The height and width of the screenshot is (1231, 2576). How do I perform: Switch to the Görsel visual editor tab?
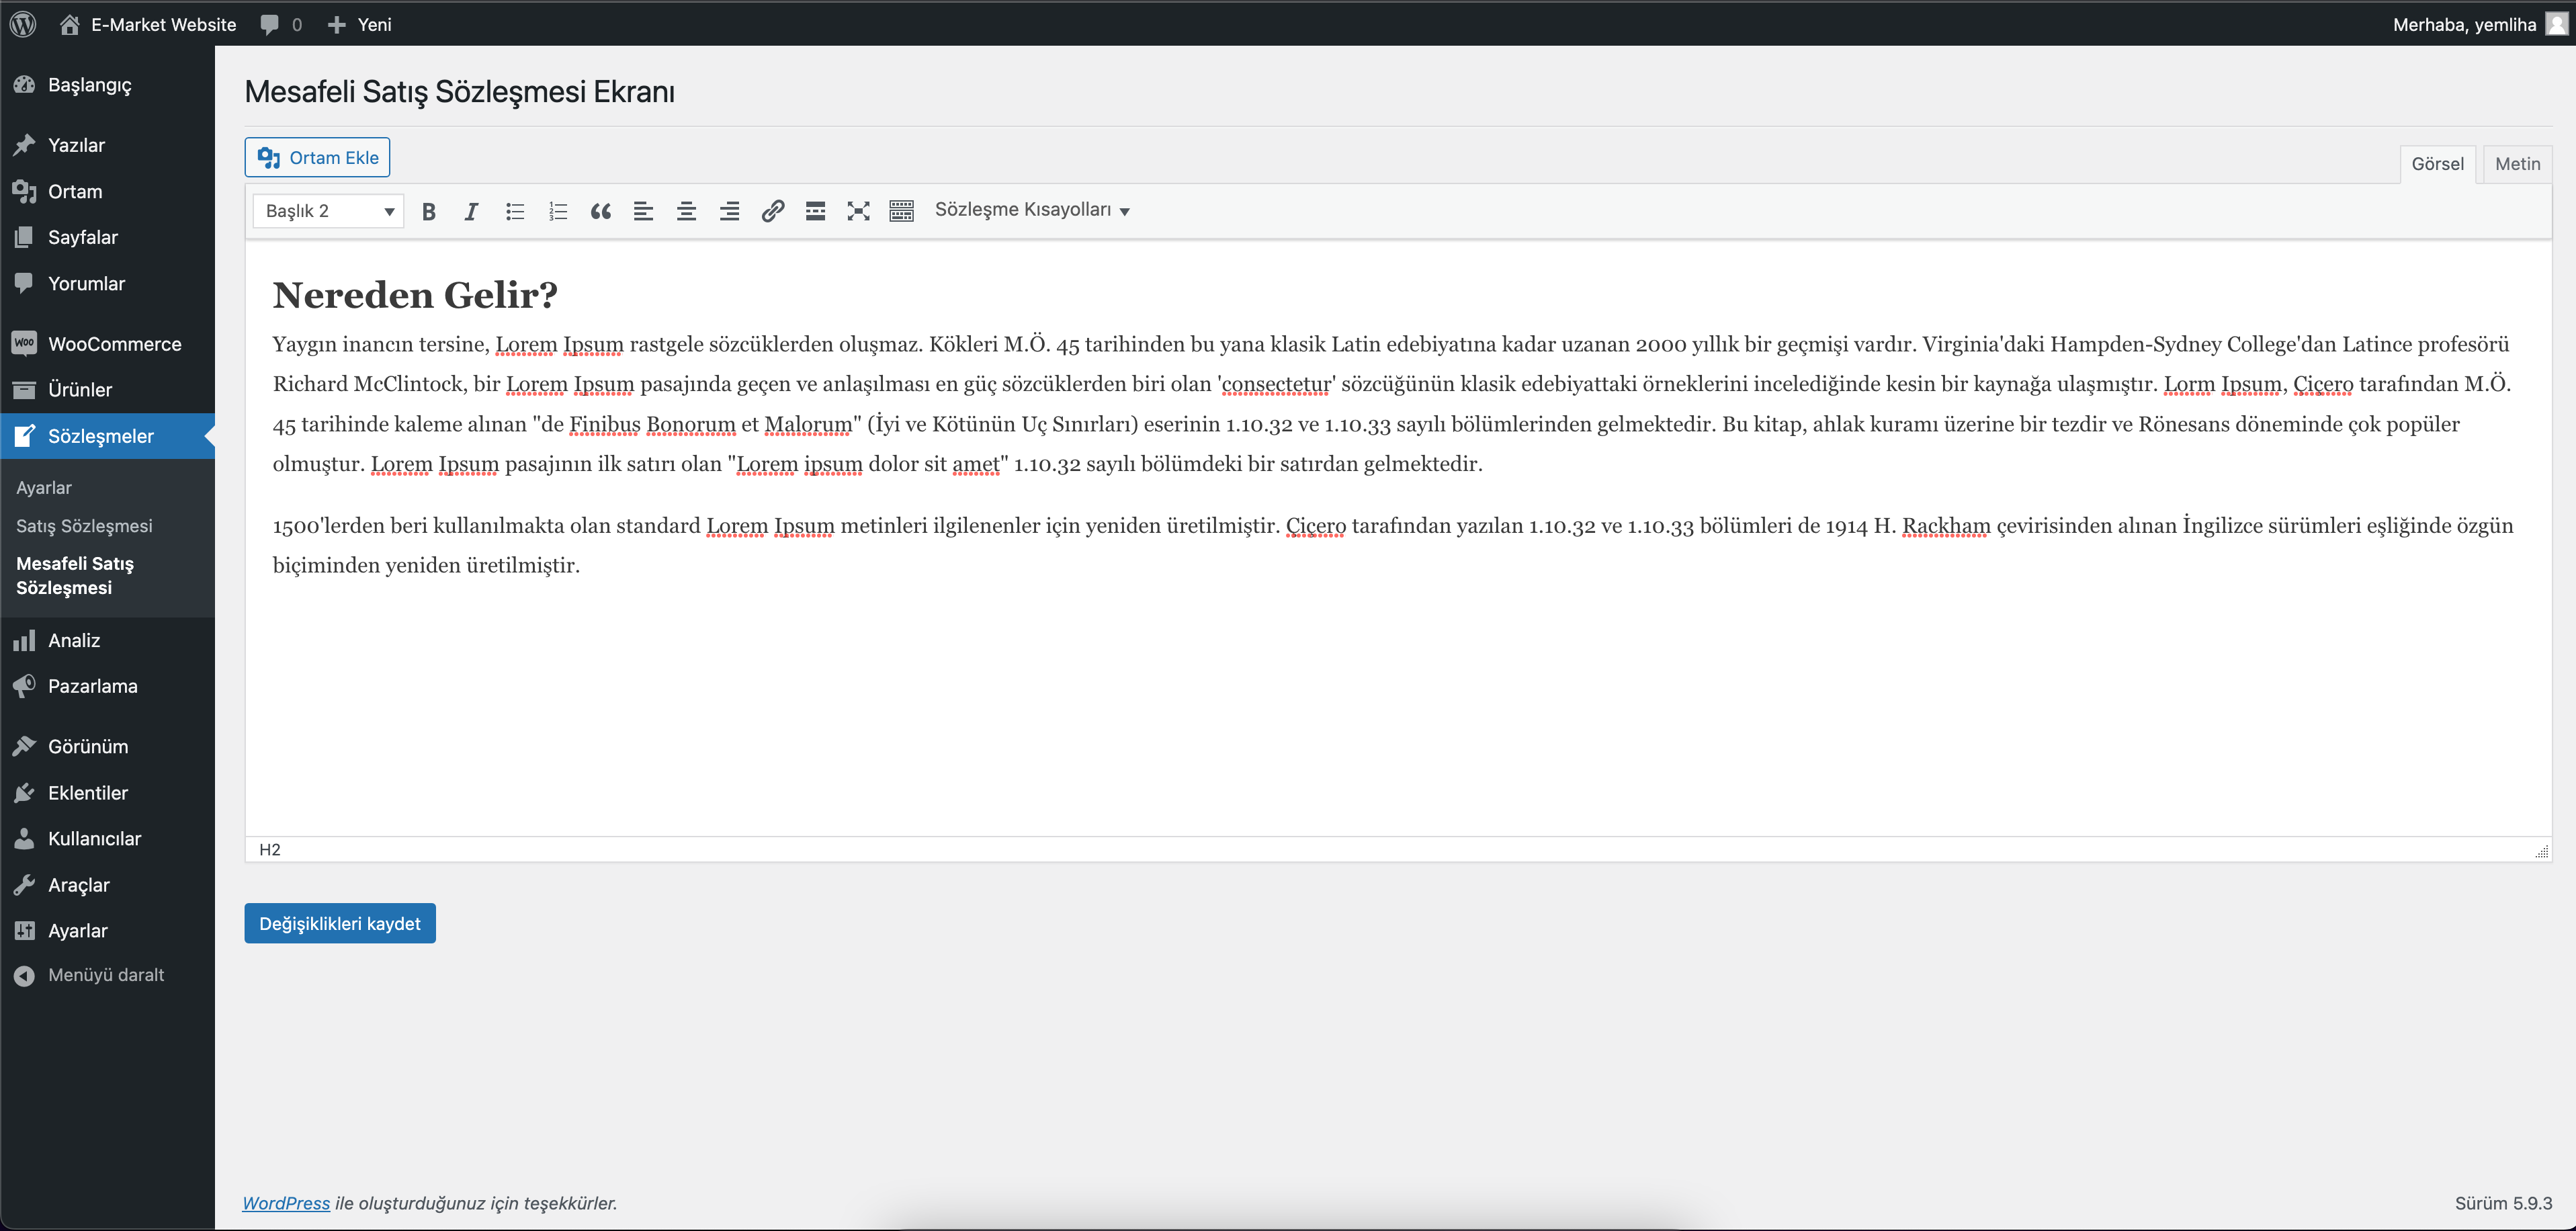(x=2437, y=164)
